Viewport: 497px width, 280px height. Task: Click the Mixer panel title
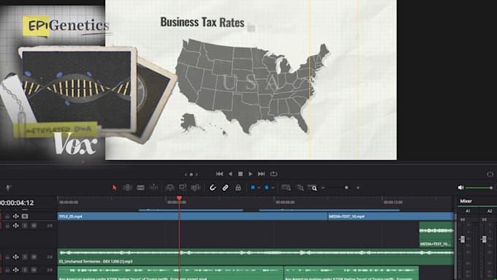pyautogui.click(x=466, y=201)
